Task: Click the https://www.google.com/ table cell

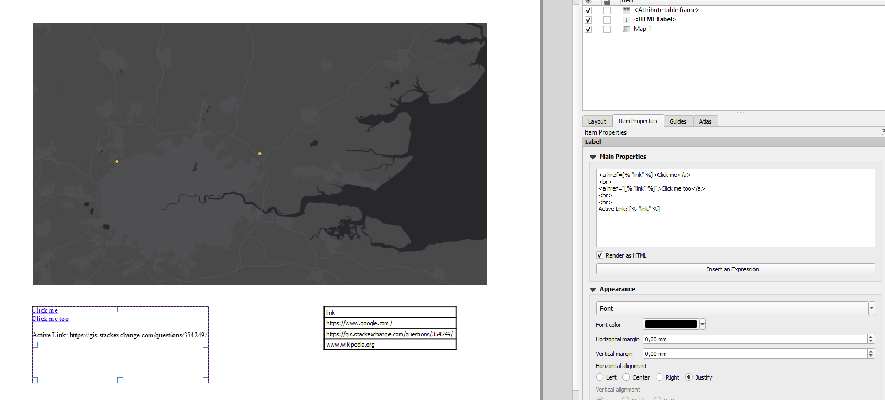Action: tap(390, 323)
